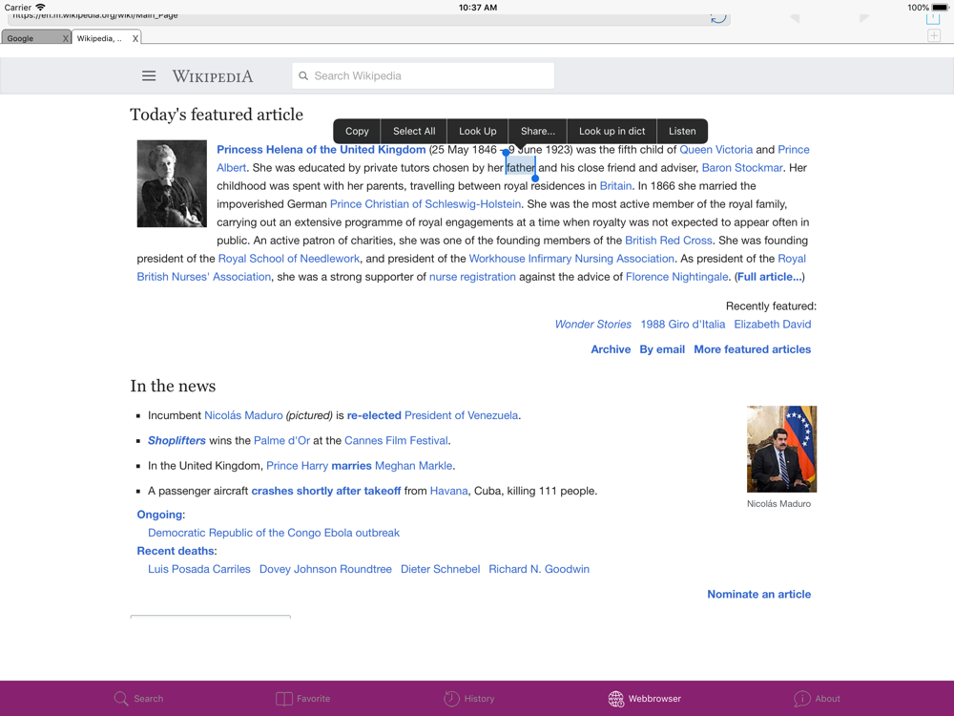Open the Favorite tab in bottom bar
Image resolution: width=954 pixels, height=716 pixels.
[303, 699]
